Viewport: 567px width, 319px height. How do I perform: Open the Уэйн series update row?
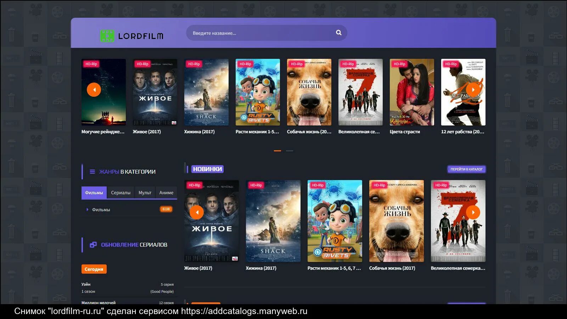click(128, 288)
